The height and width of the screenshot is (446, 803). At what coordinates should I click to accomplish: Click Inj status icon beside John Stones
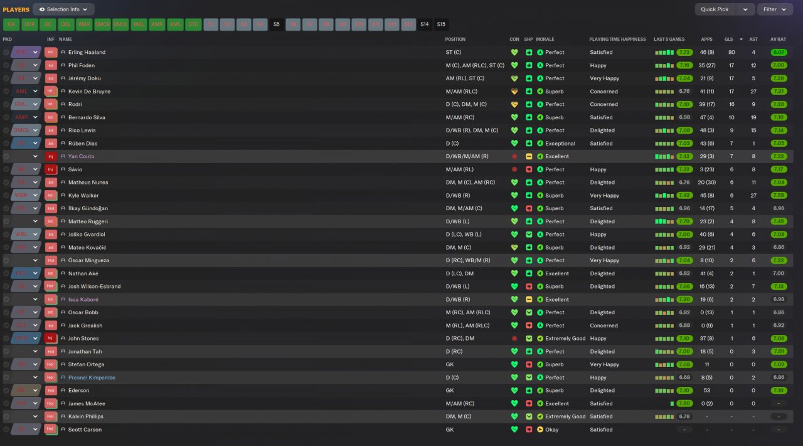click(50, 339)
